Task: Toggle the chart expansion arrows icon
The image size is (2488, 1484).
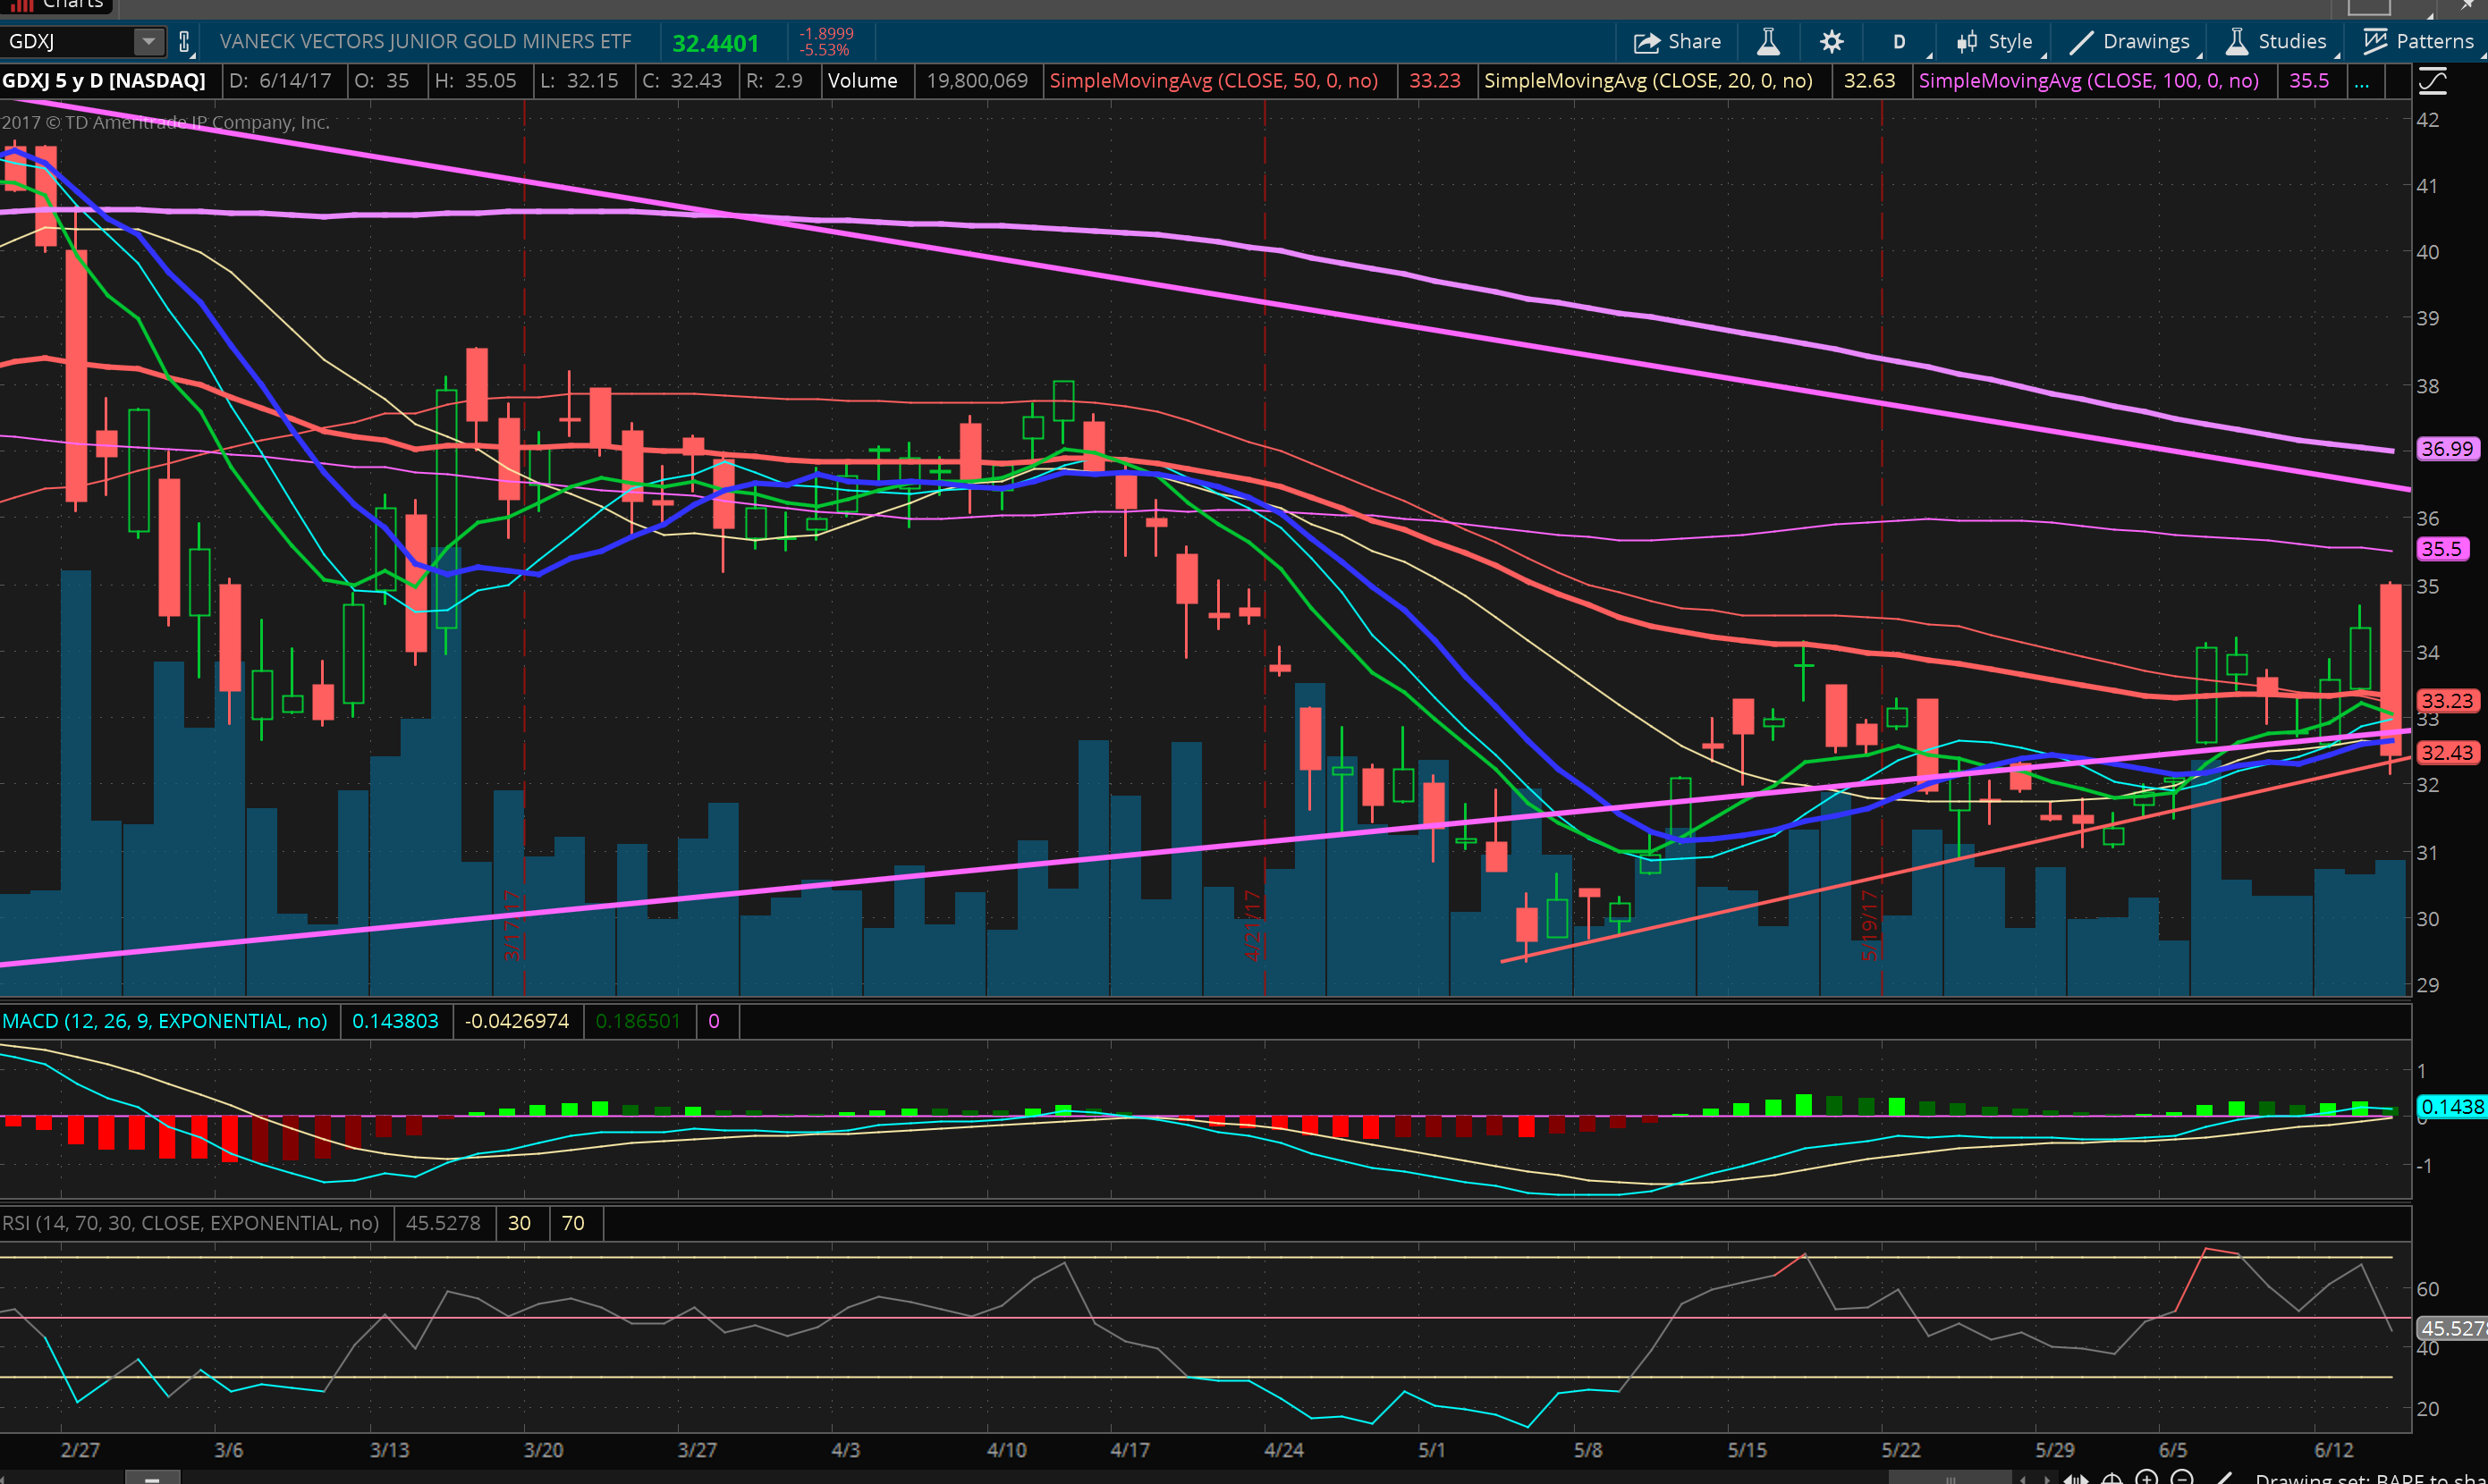Action: pos(2077,1478)
